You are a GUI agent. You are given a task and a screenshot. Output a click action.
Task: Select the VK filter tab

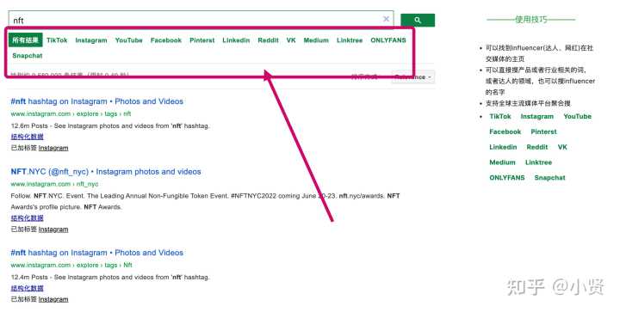[x=291, y=40]
